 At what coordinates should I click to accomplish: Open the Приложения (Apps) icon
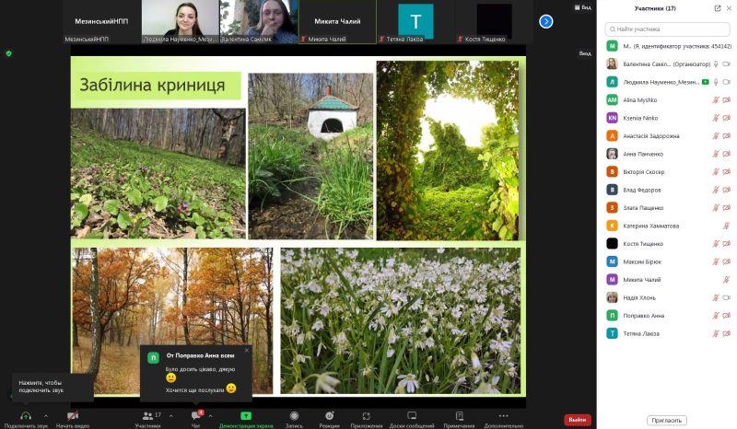tap(366, 417)
